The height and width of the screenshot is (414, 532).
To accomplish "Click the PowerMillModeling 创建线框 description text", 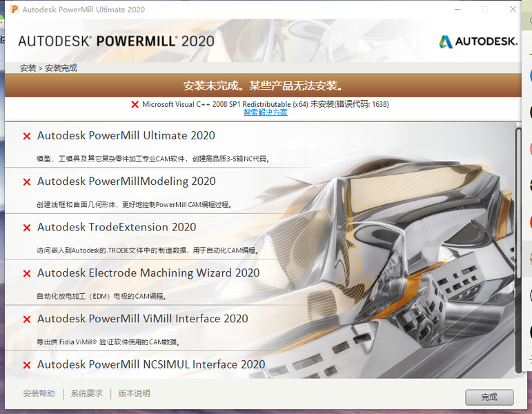I will (x=134, y=205).
